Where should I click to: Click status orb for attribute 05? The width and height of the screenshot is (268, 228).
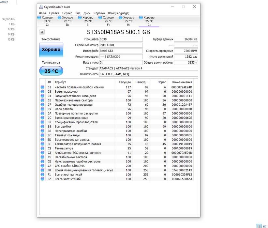(43, 100)
